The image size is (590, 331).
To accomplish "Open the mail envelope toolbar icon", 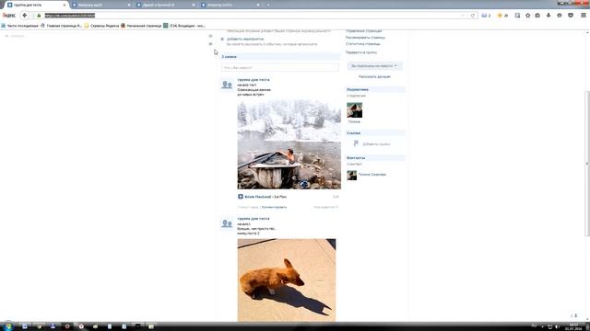I will point(484,16).
